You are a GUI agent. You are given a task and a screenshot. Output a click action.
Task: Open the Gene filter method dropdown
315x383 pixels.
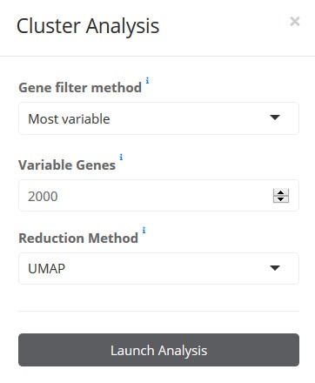point(158,118)
